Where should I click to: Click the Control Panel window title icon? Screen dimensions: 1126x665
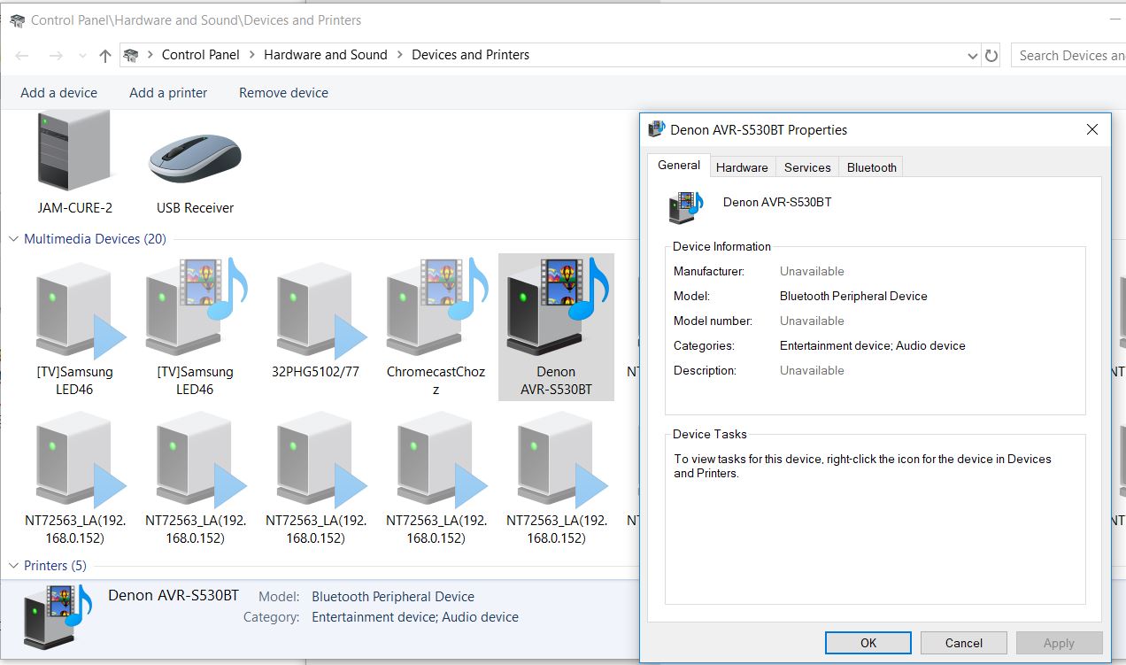pos(17,19)
